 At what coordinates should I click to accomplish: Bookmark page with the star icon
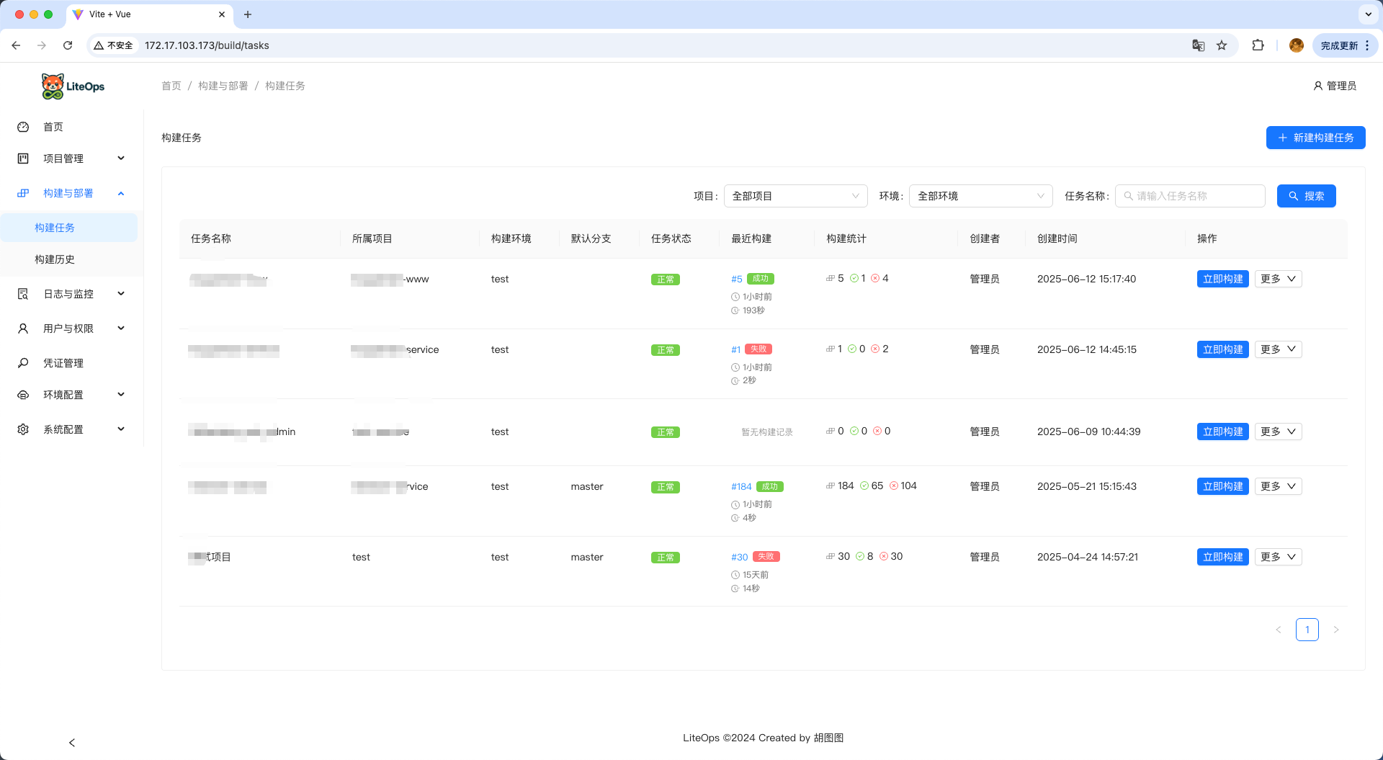pyautogui.click(x=1222, y=45)
